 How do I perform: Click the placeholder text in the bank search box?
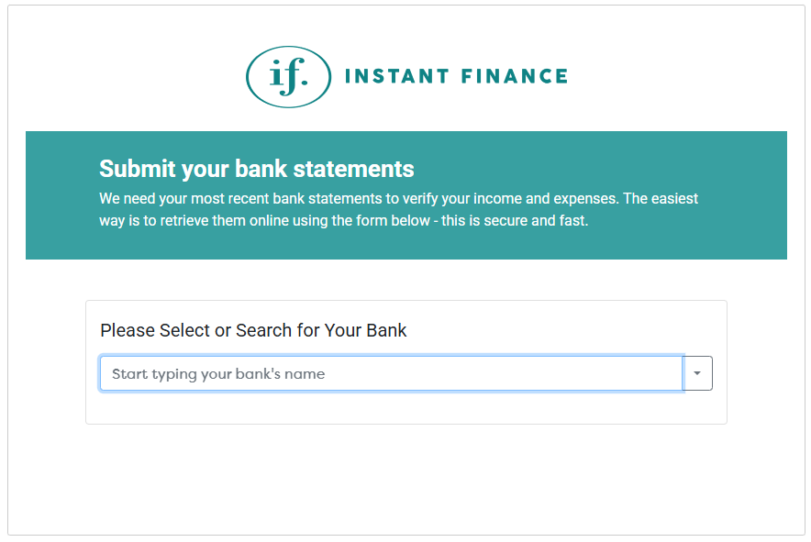pos(218,373)
